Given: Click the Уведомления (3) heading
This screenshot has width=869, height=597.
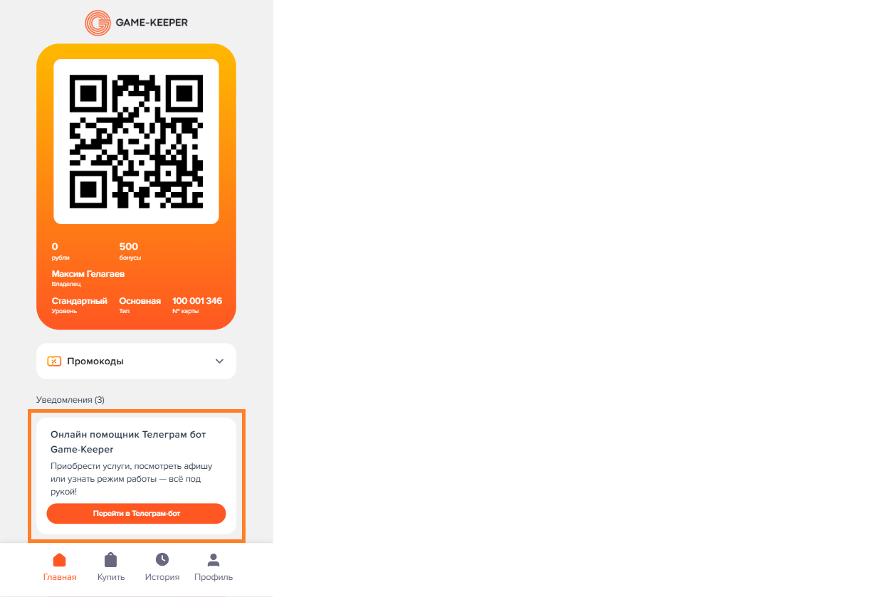Looking at the screenshot, I should click(70, 400).
